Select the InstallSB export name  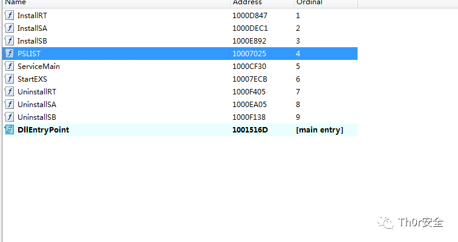[x=32, y=41]
